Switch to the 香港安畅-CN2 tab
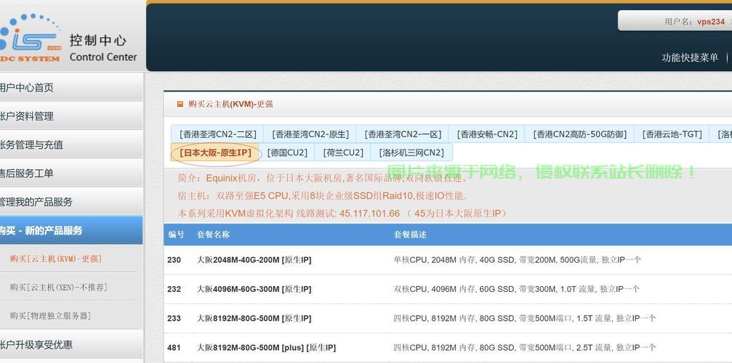The image size is (732, 363). pos(487,134)
